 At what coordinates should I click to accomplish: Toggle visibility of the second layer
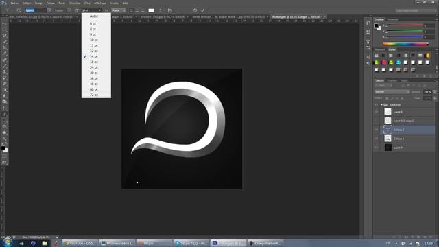377,121
